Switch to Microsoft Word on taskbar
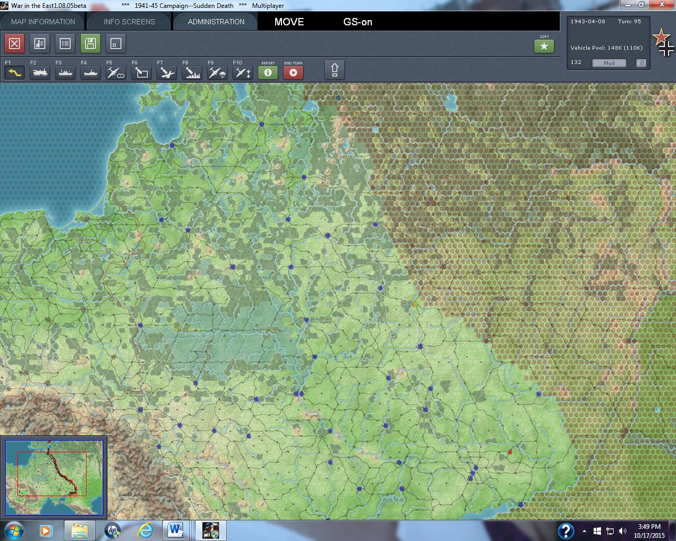 click(x=174, y=530)
